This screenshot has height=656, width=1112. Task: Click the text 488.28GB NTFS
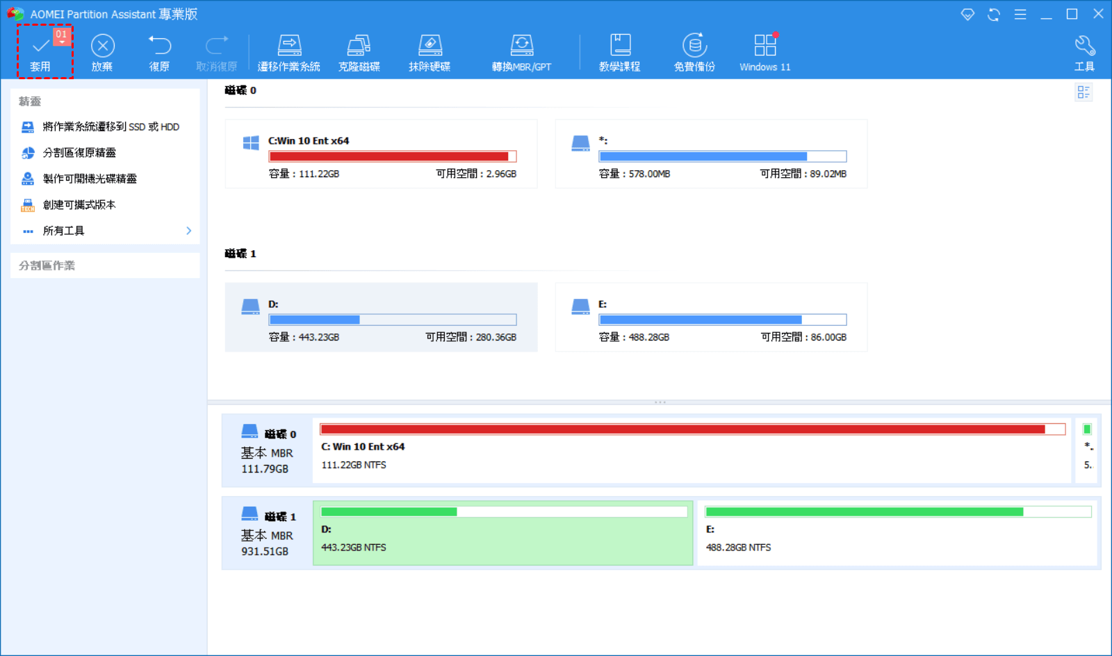click(738, 548)
